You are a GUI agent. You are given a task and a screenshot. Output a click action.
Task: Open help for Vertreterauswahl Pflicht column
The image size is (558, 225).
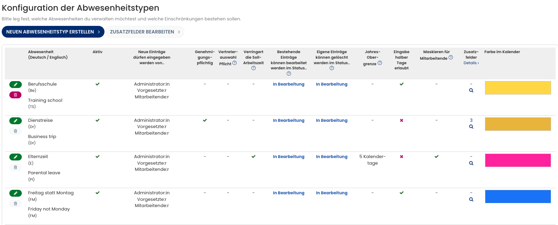coord(235,63)
